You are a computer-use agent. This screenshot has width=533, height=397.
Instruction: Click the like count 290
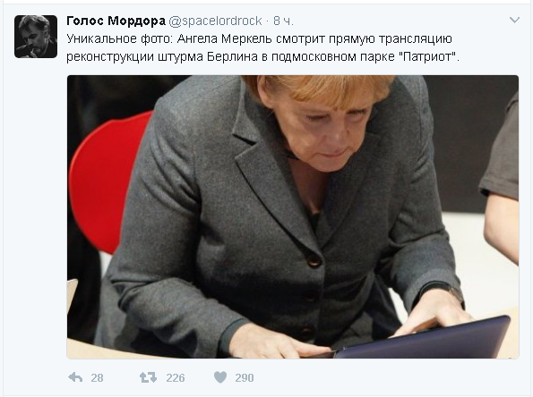tap(245, 377)
